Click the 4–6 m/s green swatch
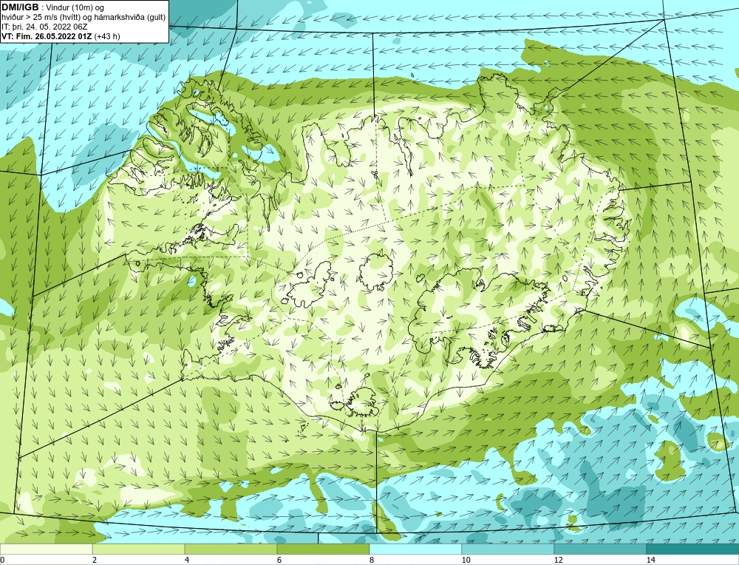 (x=231, y=549)
